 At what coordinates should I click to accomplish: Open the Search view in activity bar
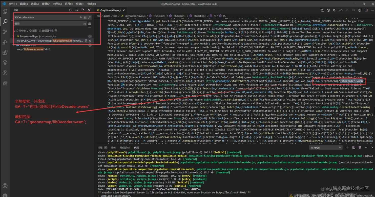5,22
